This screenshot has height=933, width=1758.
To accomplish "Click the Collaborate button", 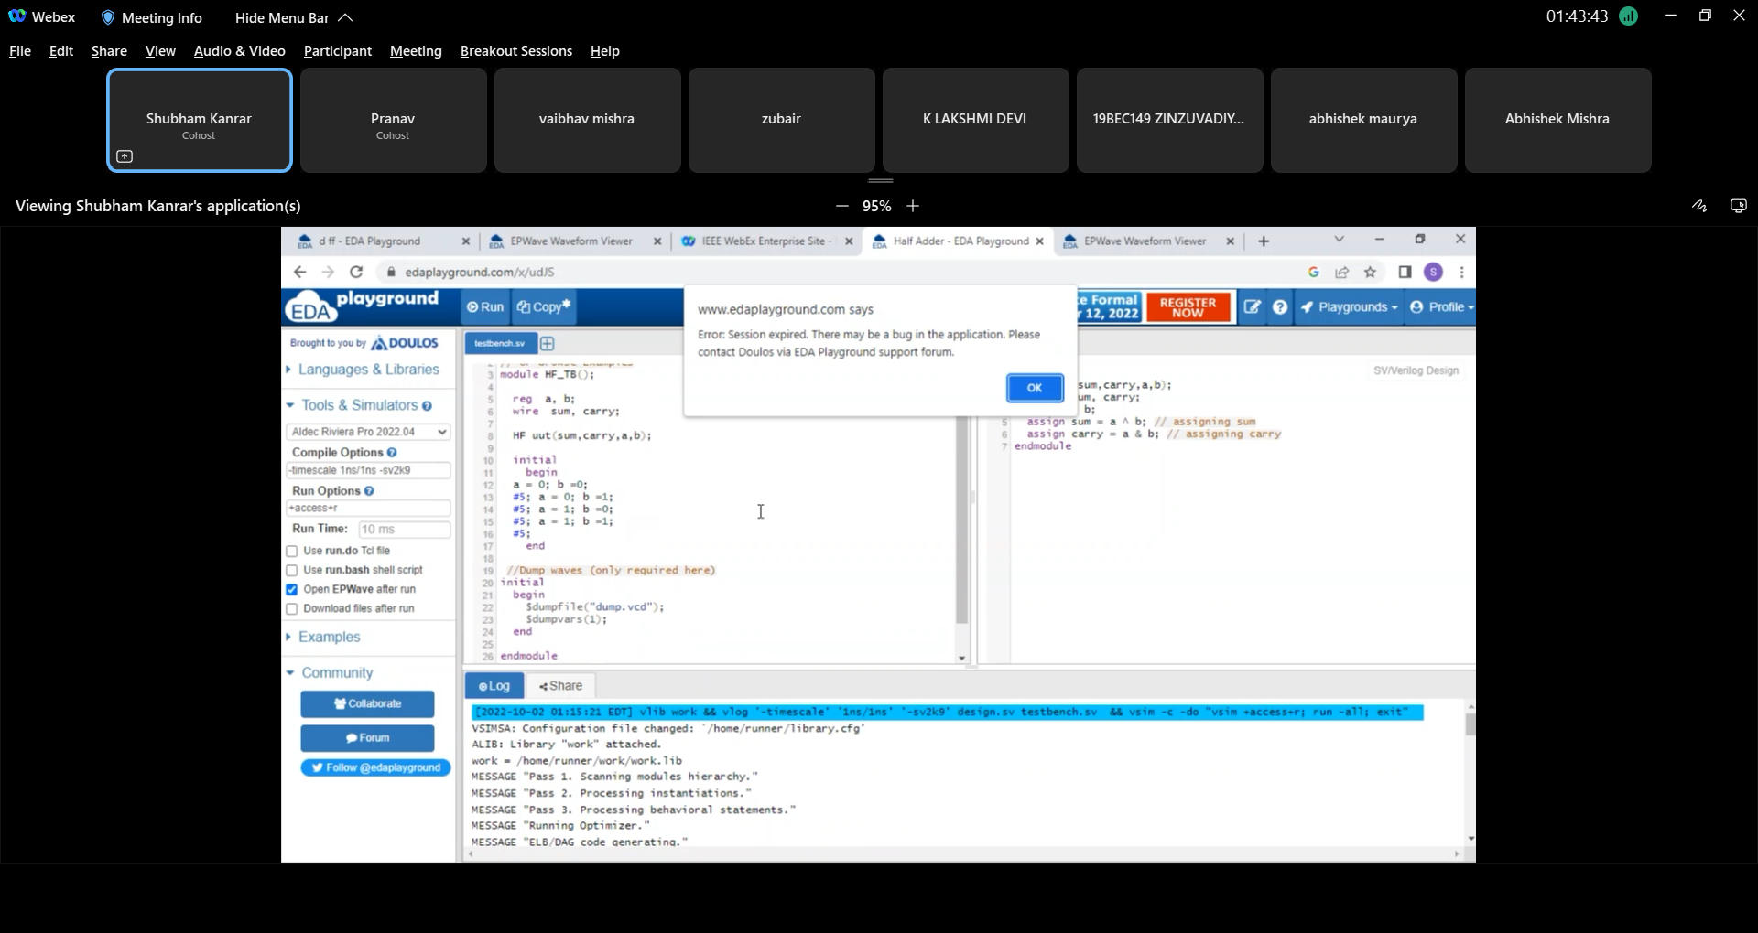I will tap(367, 704).
